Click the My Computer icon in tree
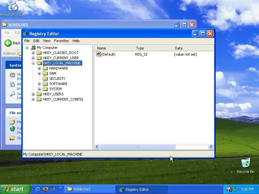The width and height of the screenshot is (259, 194). point(33,48)
